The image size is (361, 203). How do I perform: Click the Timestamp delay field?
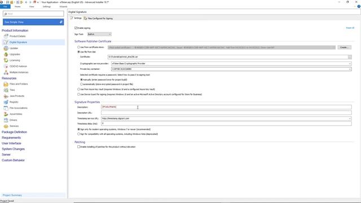pyautogui.click(x=226, y=123)
